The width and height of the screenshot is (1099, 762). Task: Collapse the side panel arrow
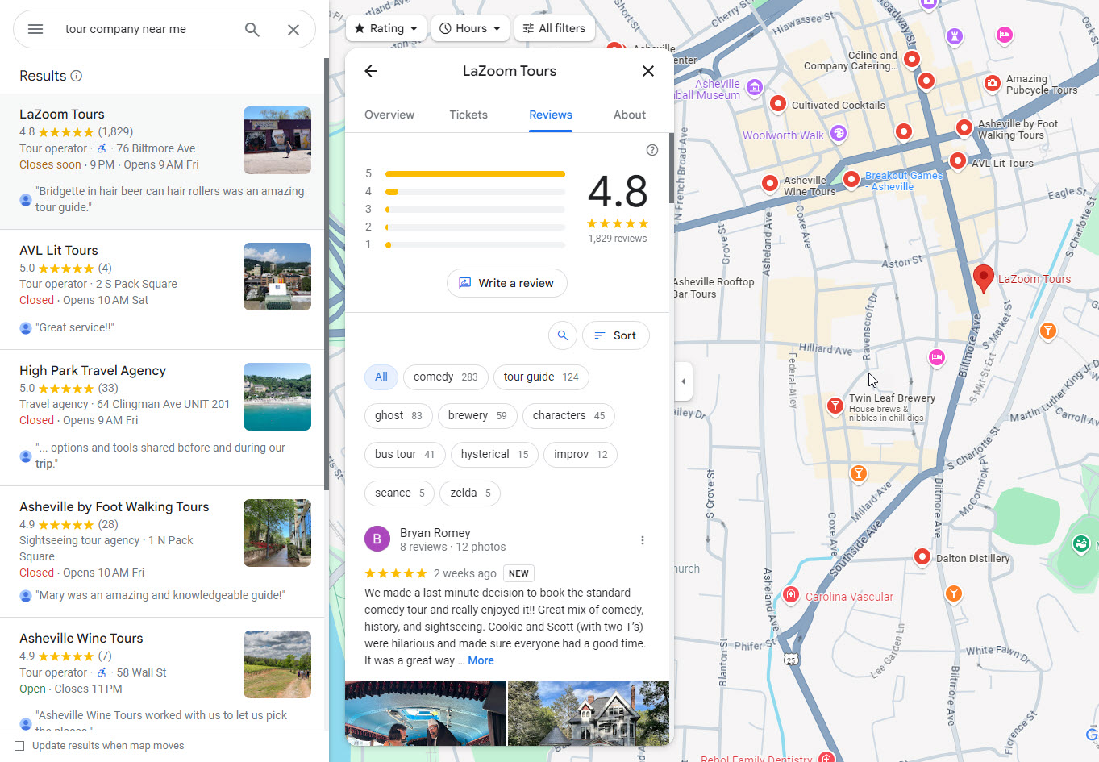pyautogui.click(x=684, y=381)
